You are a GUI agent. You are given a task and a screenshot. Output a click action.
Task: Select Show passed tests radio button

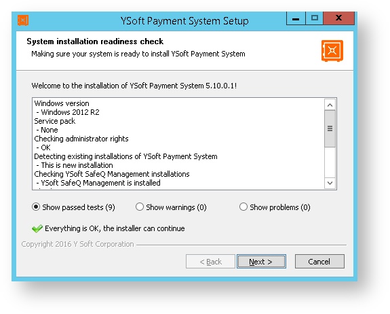[x=36, y=207]
